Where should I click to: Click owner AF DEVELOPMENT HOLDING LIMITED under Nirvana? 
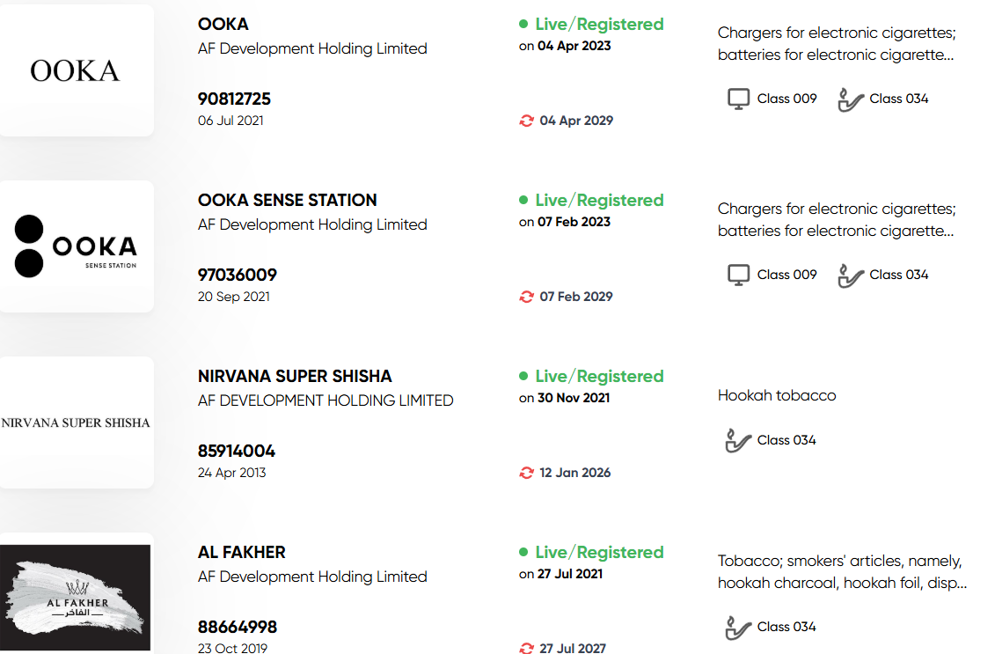pos(326,400)
